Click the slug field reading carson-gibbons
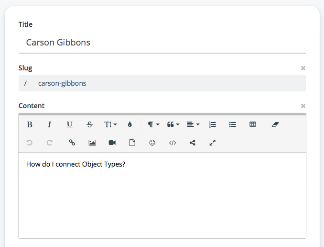This screenshot has height=247, width=324. coord(169,83)
